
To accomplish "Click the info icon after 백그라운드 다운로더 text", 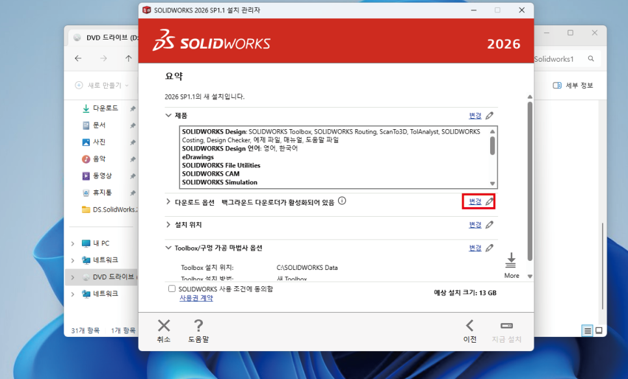I will tap(342, 201).
